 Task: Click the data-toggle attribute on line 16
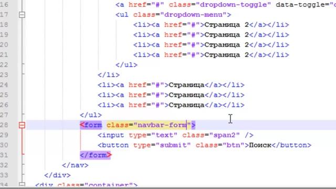pyautogui.click(x=302, y=5)
